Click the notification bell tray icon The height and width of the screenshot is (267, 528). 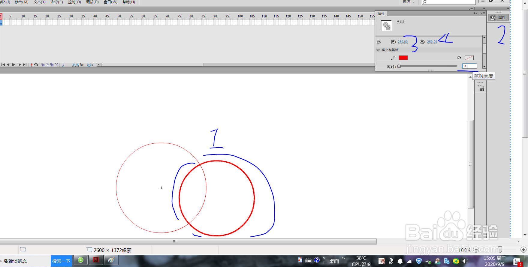(x=400, y=261)
